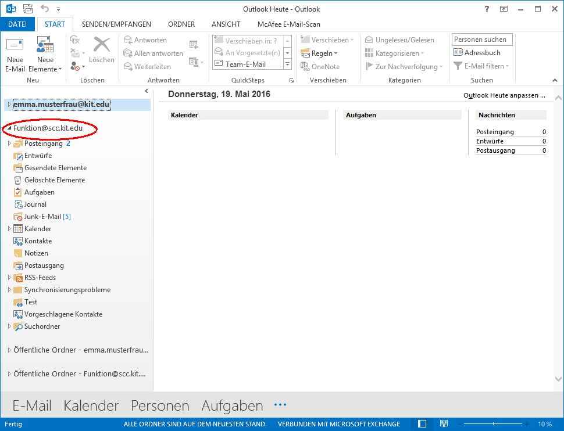The image size is (564, 431).
Task: Select the Kontakte folder
Action: (38, 241)
